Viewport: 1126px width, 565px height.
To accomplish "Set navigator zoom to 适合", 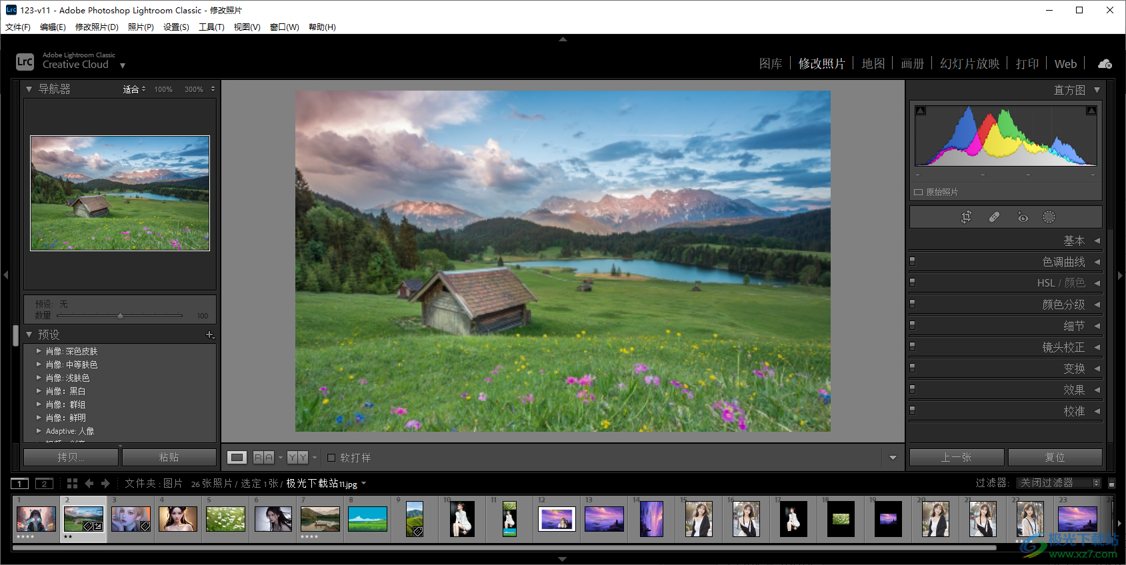I will (x=131, y=89).
